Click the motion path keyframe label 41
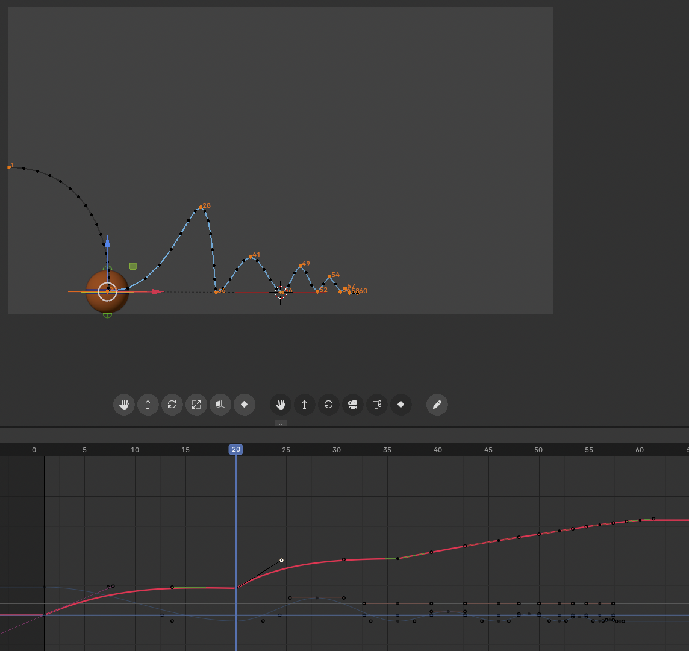The image size is (689, 651). (257, 255)
